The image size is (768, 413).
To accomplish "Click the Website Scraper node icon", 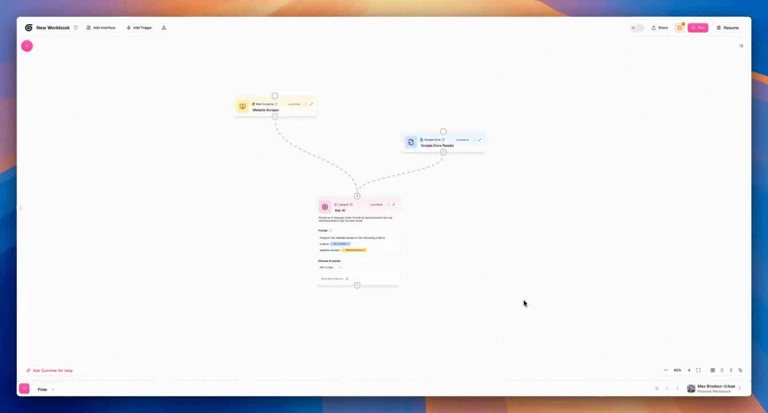I will point(242,107).
